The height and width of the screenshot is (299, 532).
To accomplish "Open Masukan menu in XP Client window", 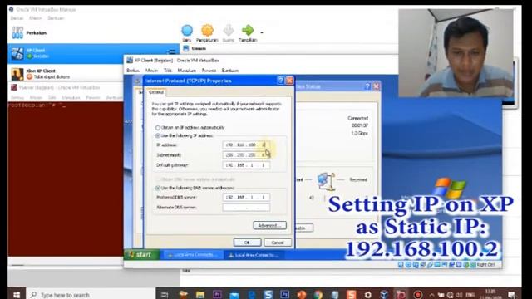I will (186, 71).
